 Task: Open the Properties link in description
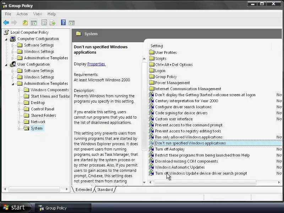tap(96, 64)
